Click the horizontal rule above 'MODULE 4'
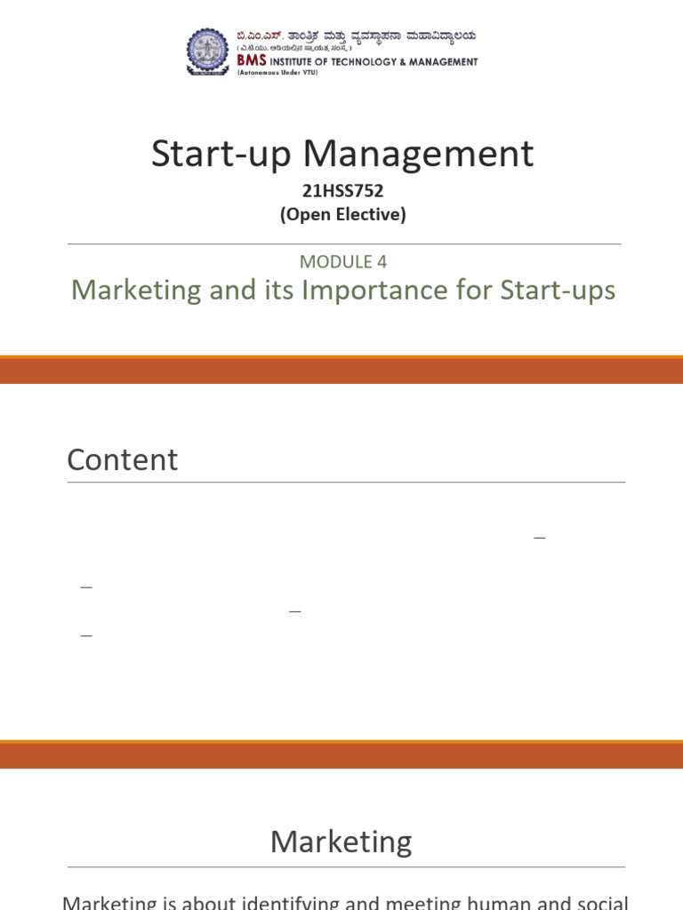Viewport: 683px width, 910px height. 343,243
